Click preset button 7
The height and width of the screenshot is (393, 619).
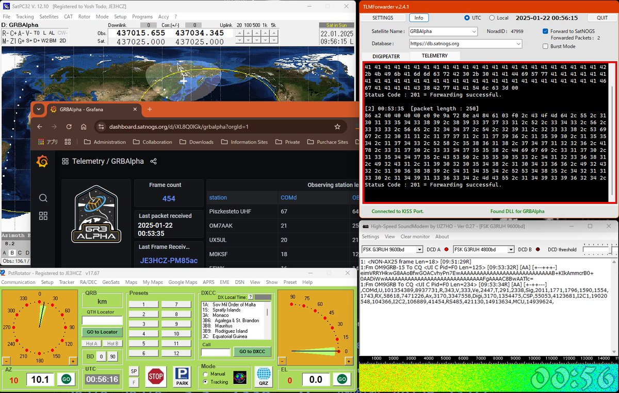pos(176,304)
